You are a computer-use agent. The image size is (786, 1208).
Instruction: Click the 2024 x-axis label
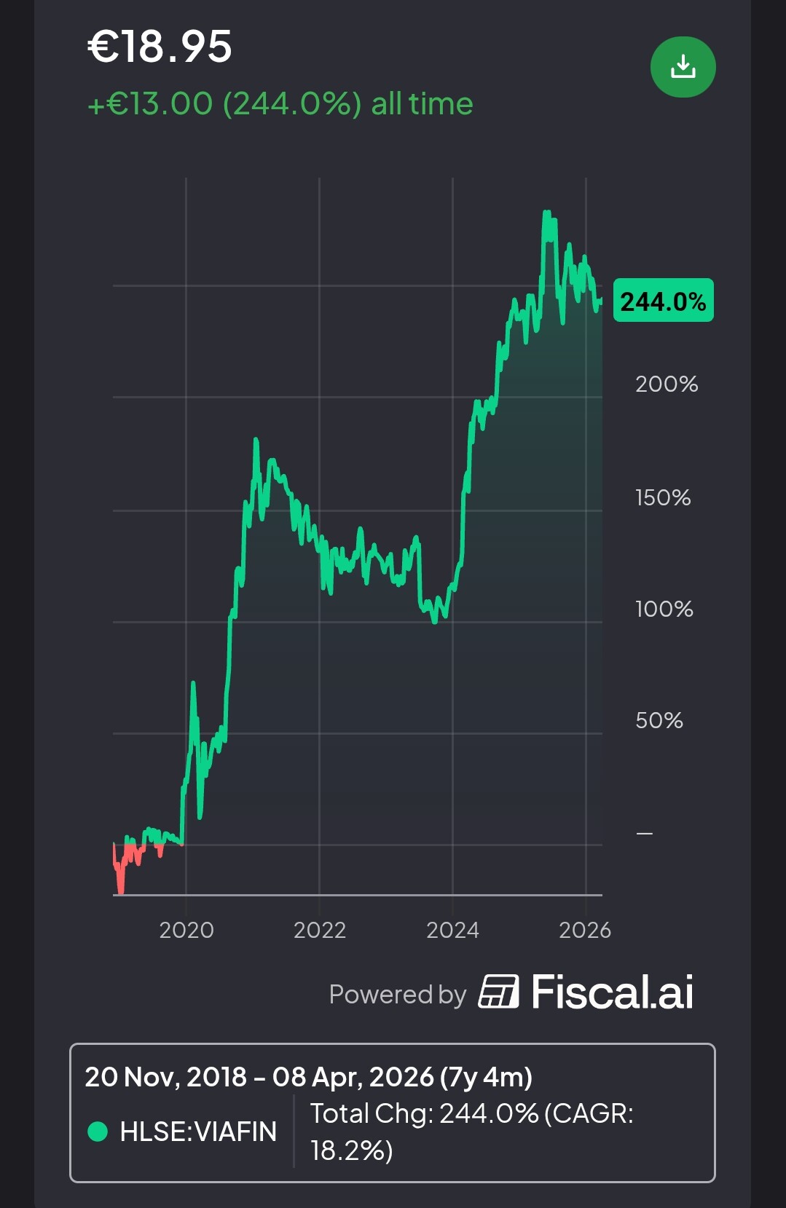(452, 930)
